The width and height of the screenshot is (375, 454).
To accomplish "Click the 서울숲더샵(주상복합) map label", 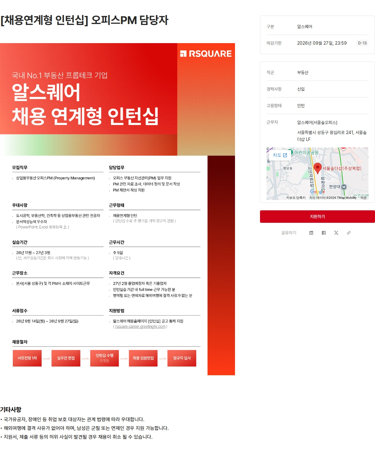I will tap(342, 168).
